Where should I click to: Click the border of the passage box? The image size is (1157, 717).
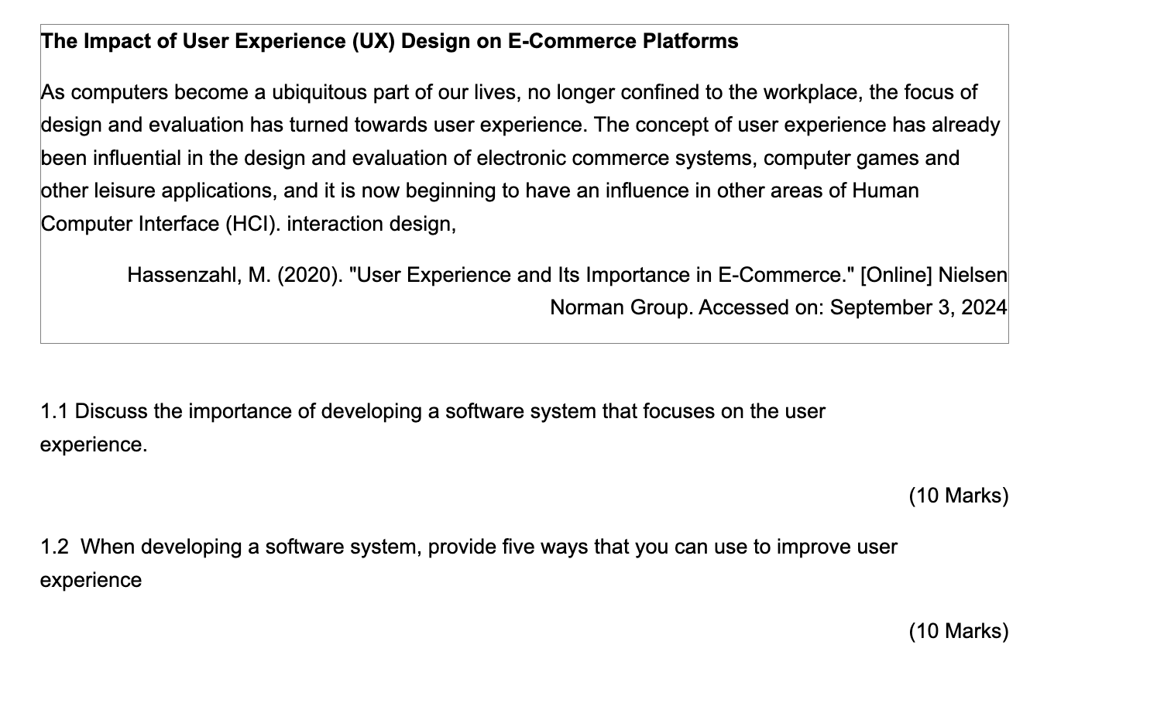pyautogui.click(x=524, y=26)
